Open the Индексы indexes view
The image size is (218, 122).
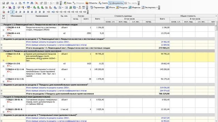(x=134, y=7)
